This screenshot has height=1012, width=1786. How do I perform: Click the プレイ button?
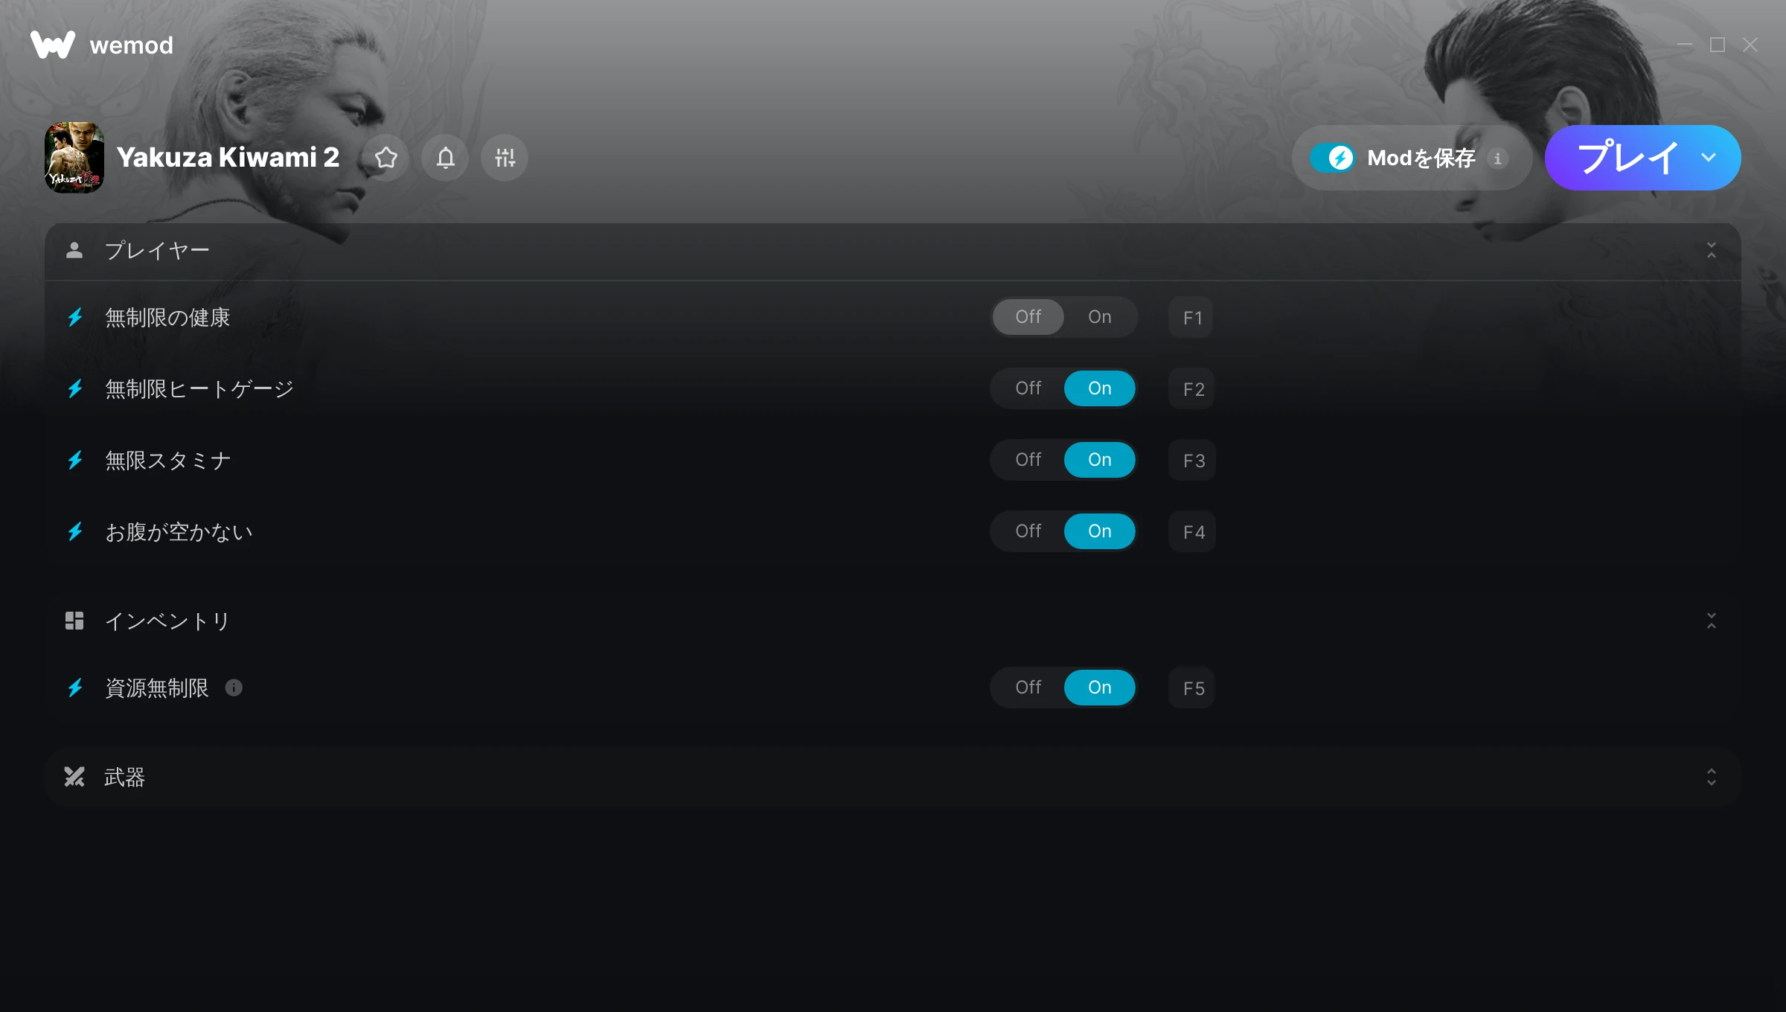pyautogui.click(x=1627, y=158)
